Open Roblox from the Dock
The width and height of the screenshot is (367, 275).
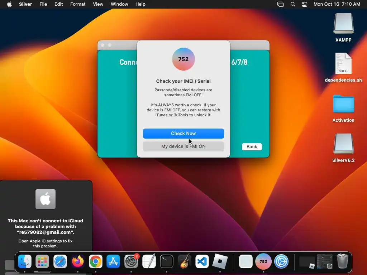220,261
